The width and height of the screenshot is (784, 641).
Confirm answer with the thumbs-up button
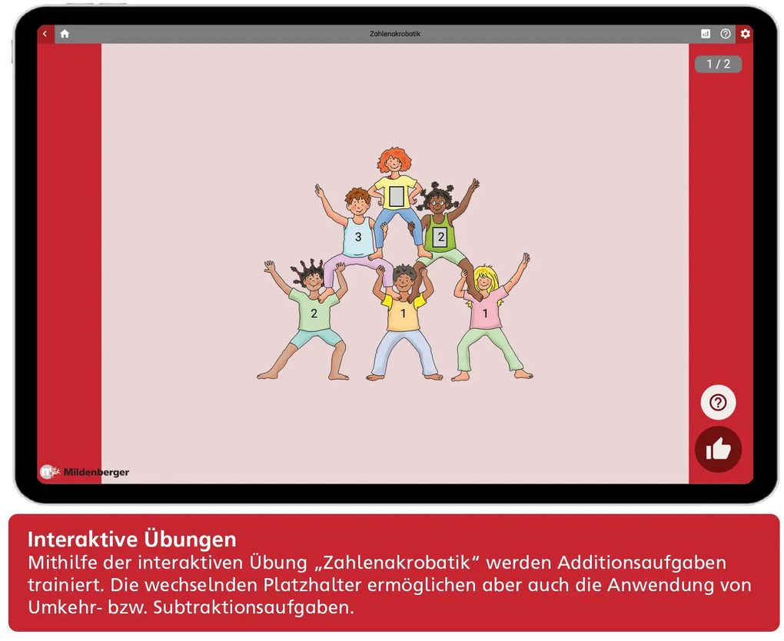pyautogui.click(x=718, y=449)
